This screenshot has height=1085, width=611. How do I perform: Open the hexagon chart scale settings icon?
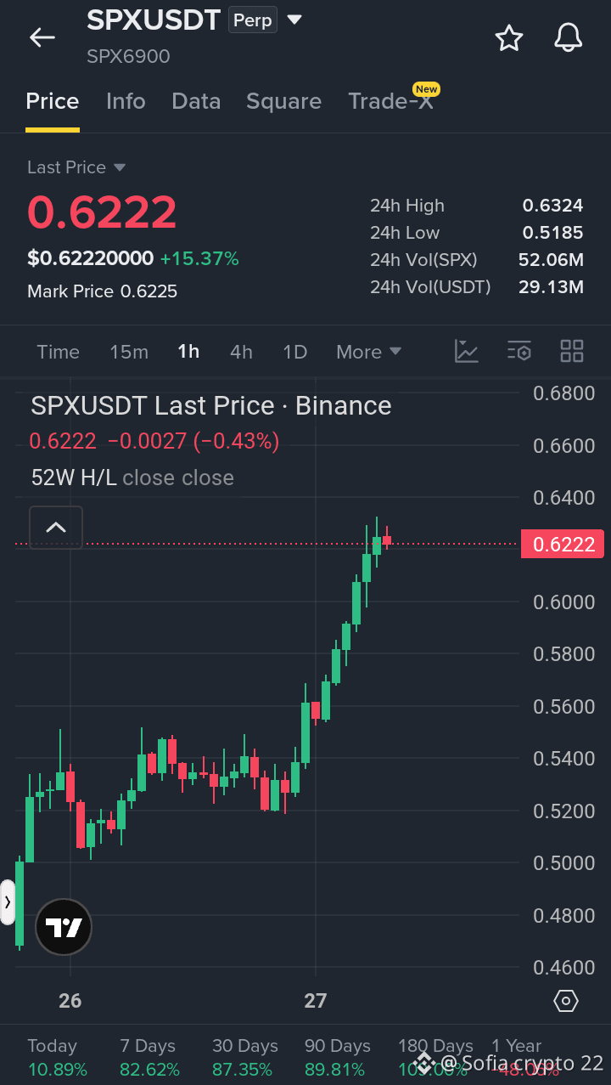(x=566, y=1001)
